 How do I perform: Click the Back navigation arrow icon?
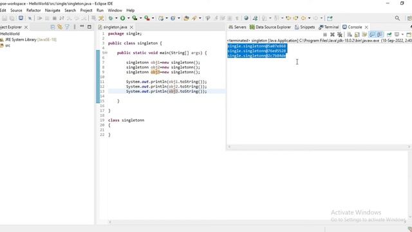pos(303,18)
